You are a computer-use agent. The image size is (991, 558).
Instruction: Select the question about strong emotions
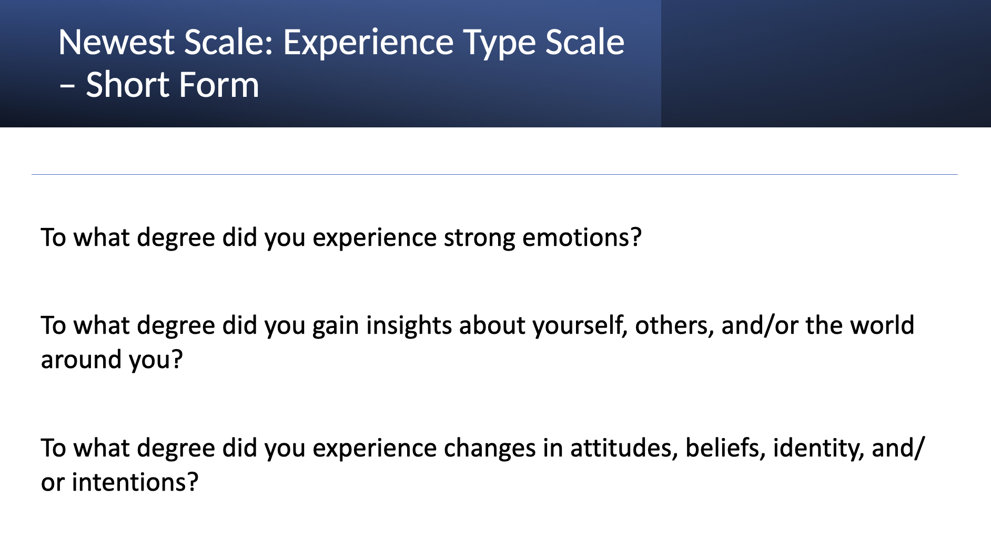pyautogui.click(x=341, y=238)
